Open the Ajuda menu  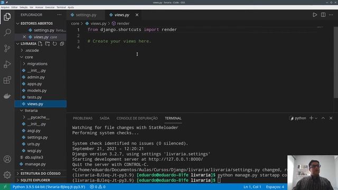click(x=71, y=7)
